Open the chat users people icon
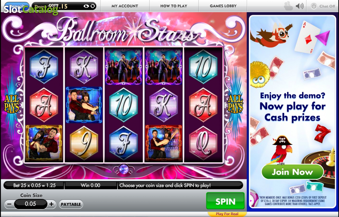Image resolution: width=339 pixels, height=217 pixels. (x=289, y=6)
